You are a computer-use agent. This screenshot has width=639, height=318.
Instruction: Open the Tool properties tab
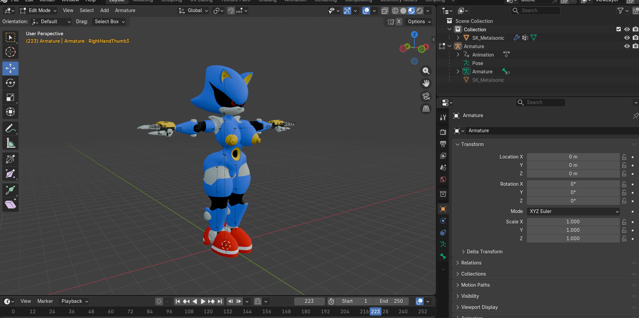[x=443, y=117]
